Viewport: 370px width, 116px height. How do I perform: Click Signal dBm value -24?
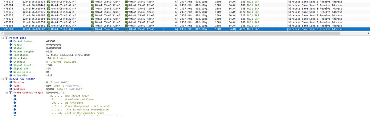point(48,68)
